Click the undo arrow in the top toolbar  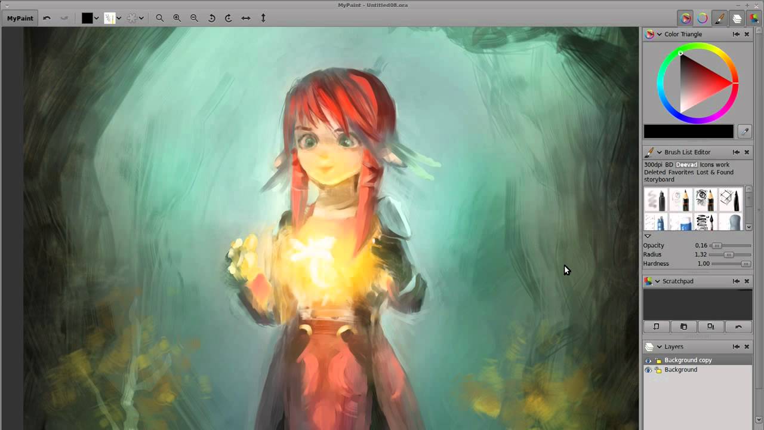(47, 18)
